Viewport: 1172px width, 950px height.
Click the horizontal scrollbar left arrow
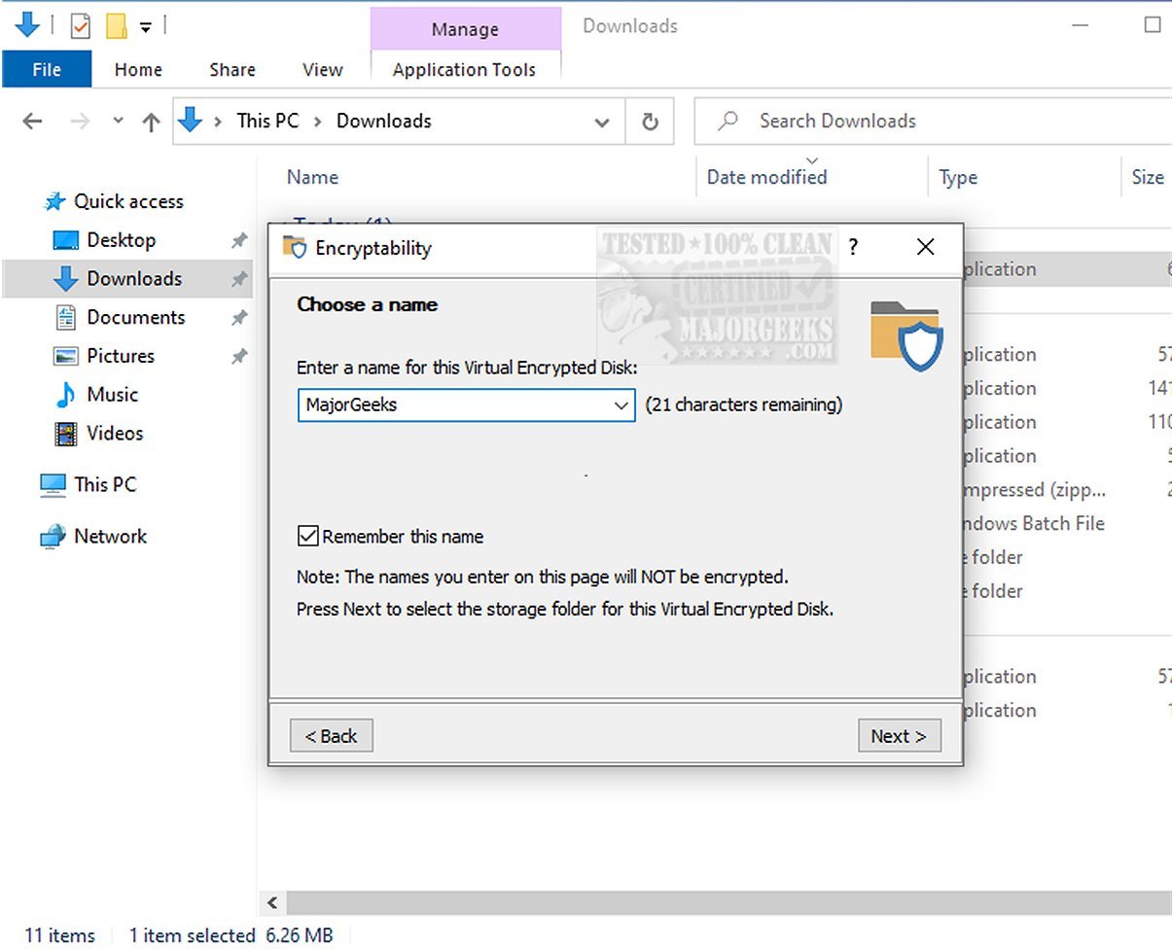[273, 902]
